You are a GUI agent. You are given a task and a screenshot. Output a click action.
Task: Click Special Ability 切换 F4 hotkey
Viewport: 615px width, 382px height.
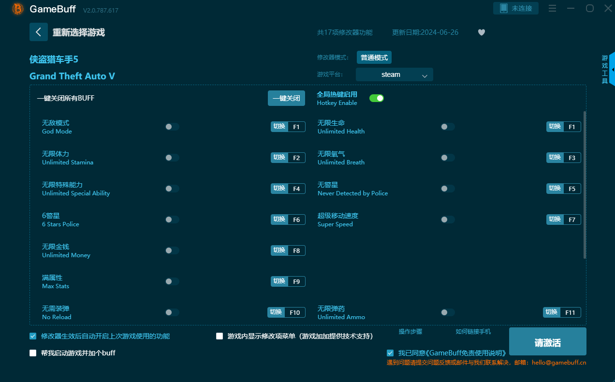288,189
